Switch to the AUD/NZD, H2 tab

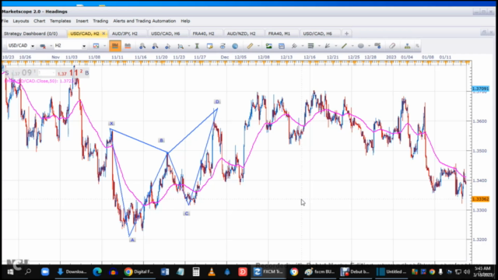point(241,33)
